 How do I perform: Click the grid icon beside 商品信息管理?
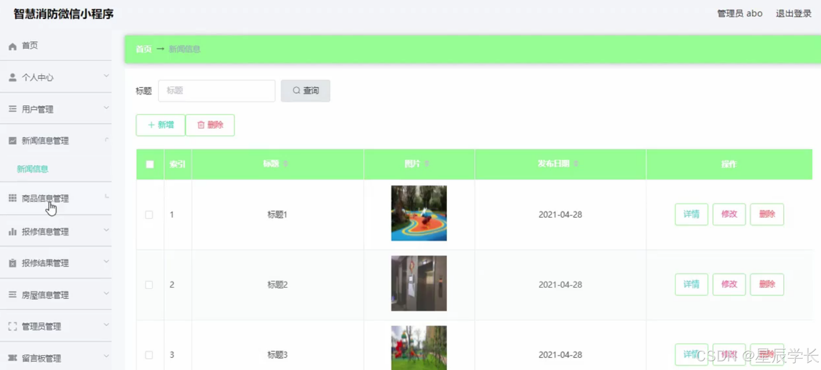(x=13, y=198)
